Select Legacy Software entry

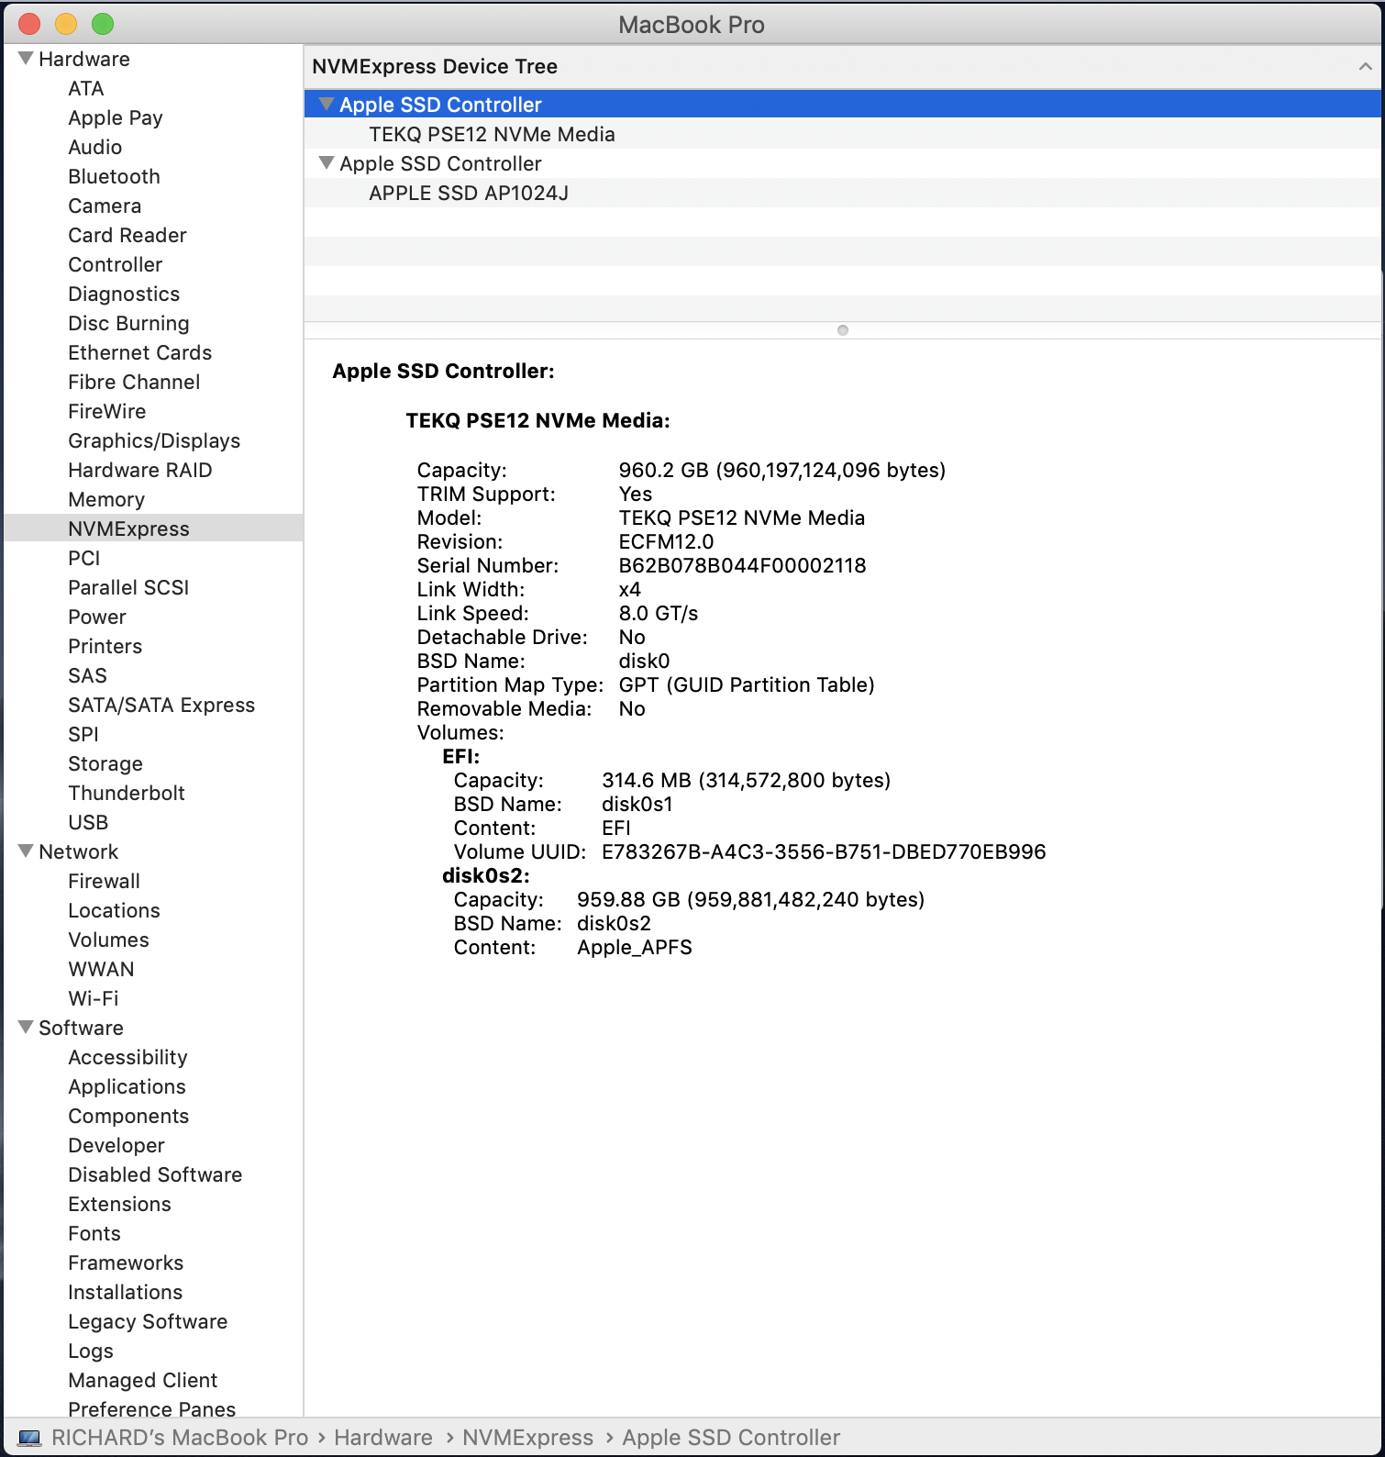[x=148, y=1321]
